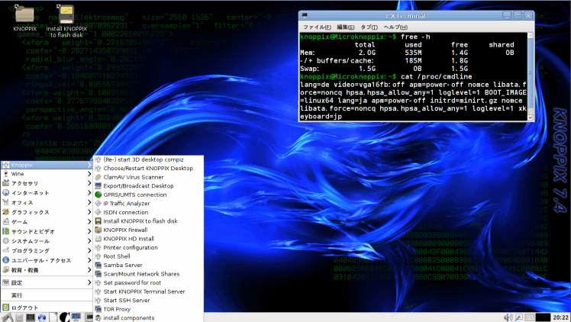Select GPRS/UMTS connection
Viewport: 571px width, 322px height.
pos(149,195)
